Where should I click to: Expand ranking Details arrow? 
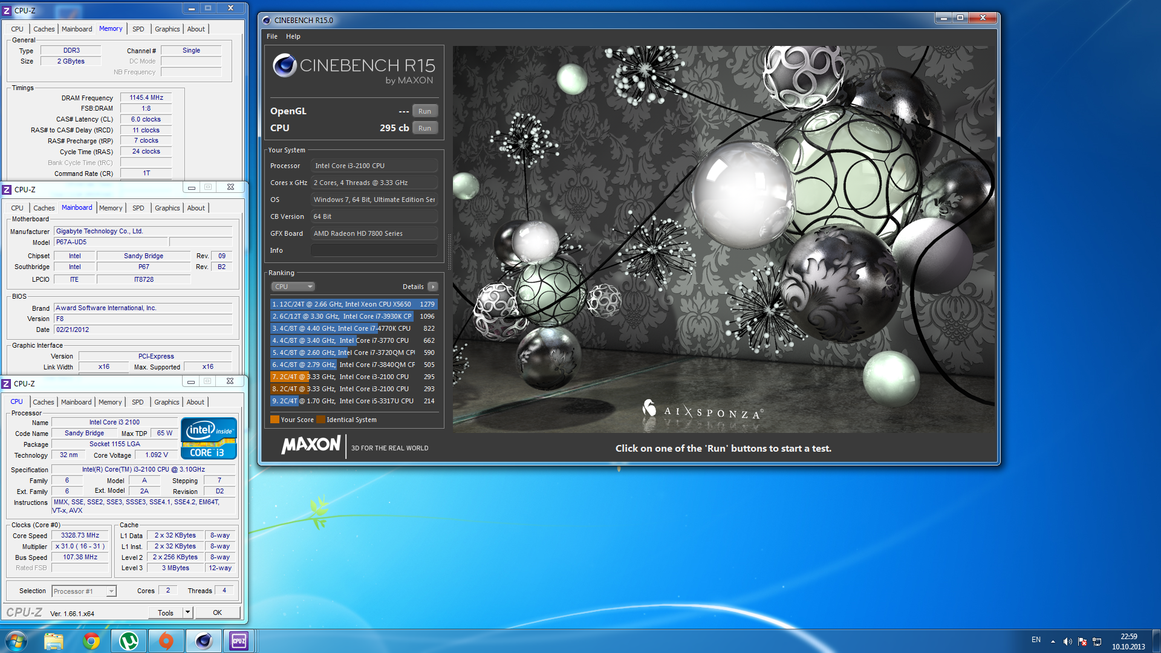point(432,287)
